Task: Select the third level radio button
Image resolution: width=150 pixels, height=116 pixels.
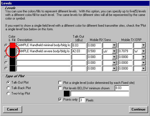Action: (6, 57)
